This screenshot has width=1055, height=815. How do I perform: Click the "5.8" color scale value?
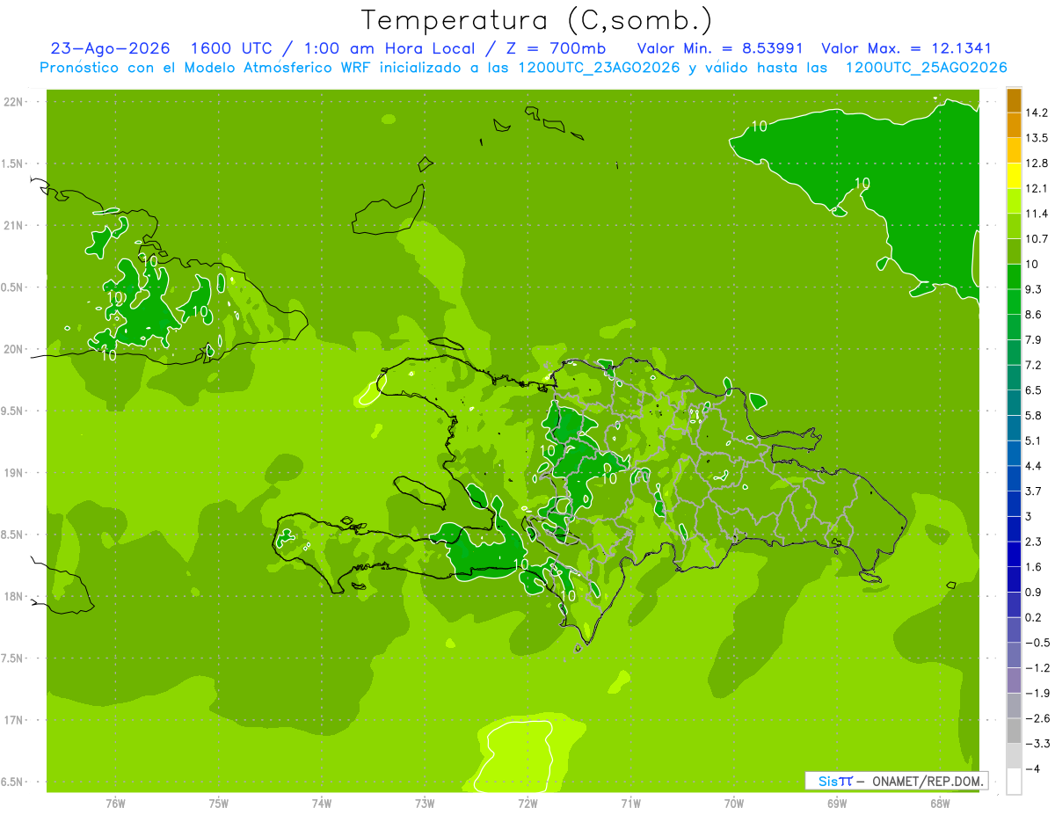(x=1033, y=415)
